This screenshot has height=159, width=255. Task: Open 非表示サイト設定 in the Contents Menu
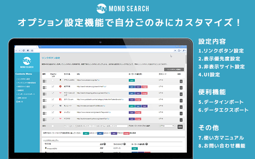tap(23, 87)
